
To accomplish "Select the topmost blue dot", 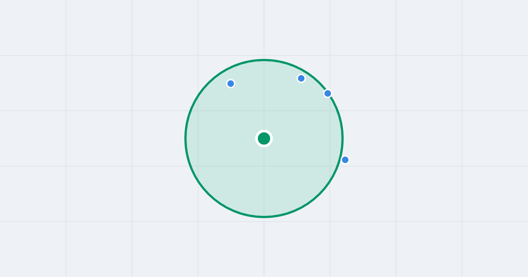I will (x=301, y=78).
